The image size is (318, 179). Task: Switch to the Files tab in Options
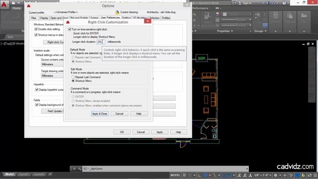coord(34,18)
